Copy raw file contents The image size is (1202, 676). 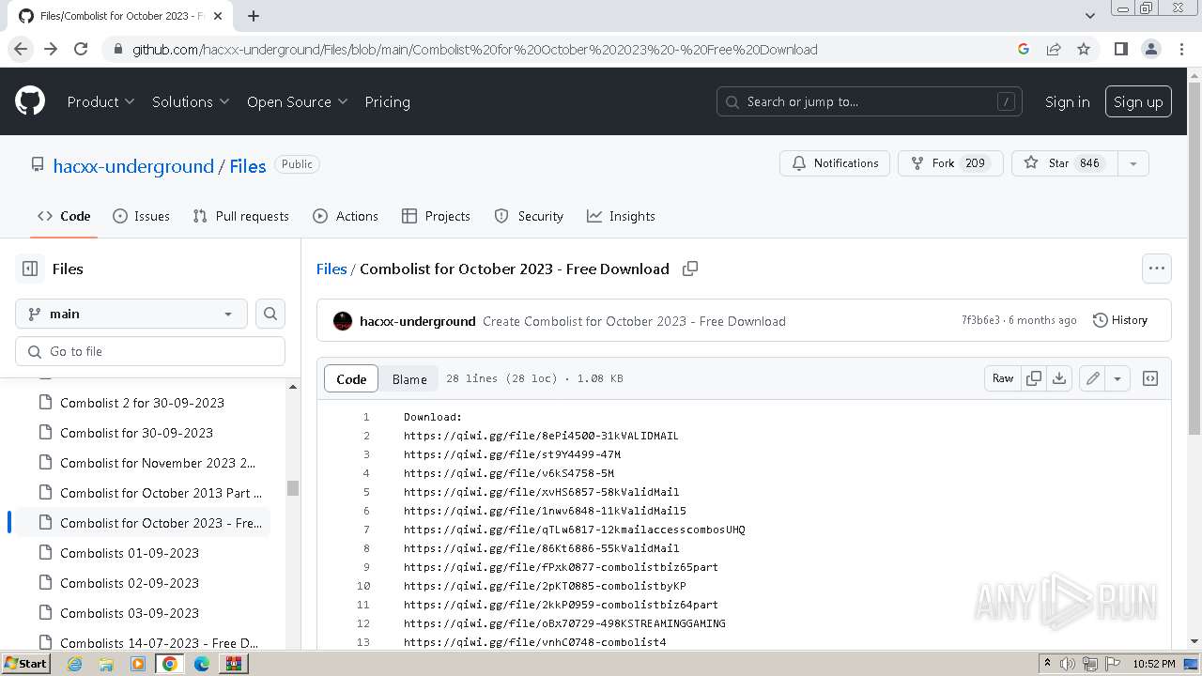point(1034,378)
